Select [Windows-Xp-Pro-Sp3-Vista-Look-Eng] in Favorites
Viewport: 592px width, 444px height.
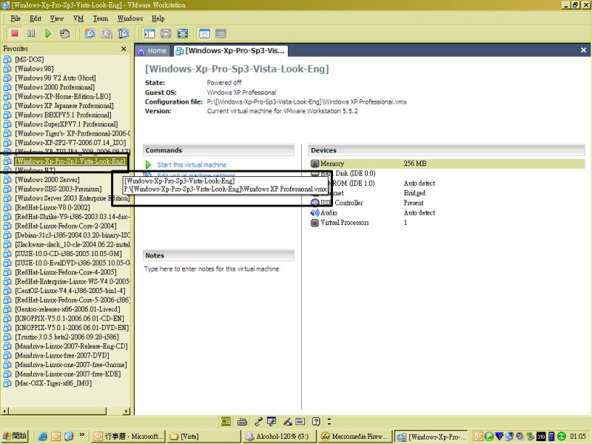point(70,161)
